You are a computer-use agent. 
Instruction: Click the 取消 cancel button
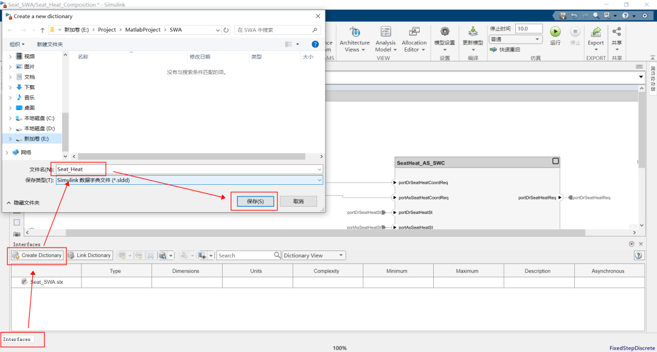pyautogui.click(x=298, y=201)
